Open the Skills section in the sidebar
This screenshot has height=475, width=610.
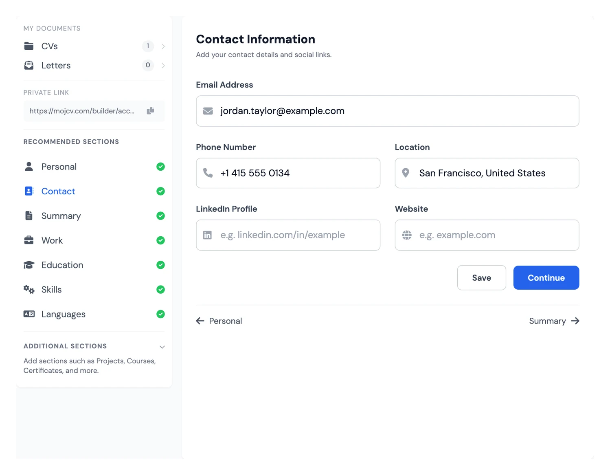point(94,290)
